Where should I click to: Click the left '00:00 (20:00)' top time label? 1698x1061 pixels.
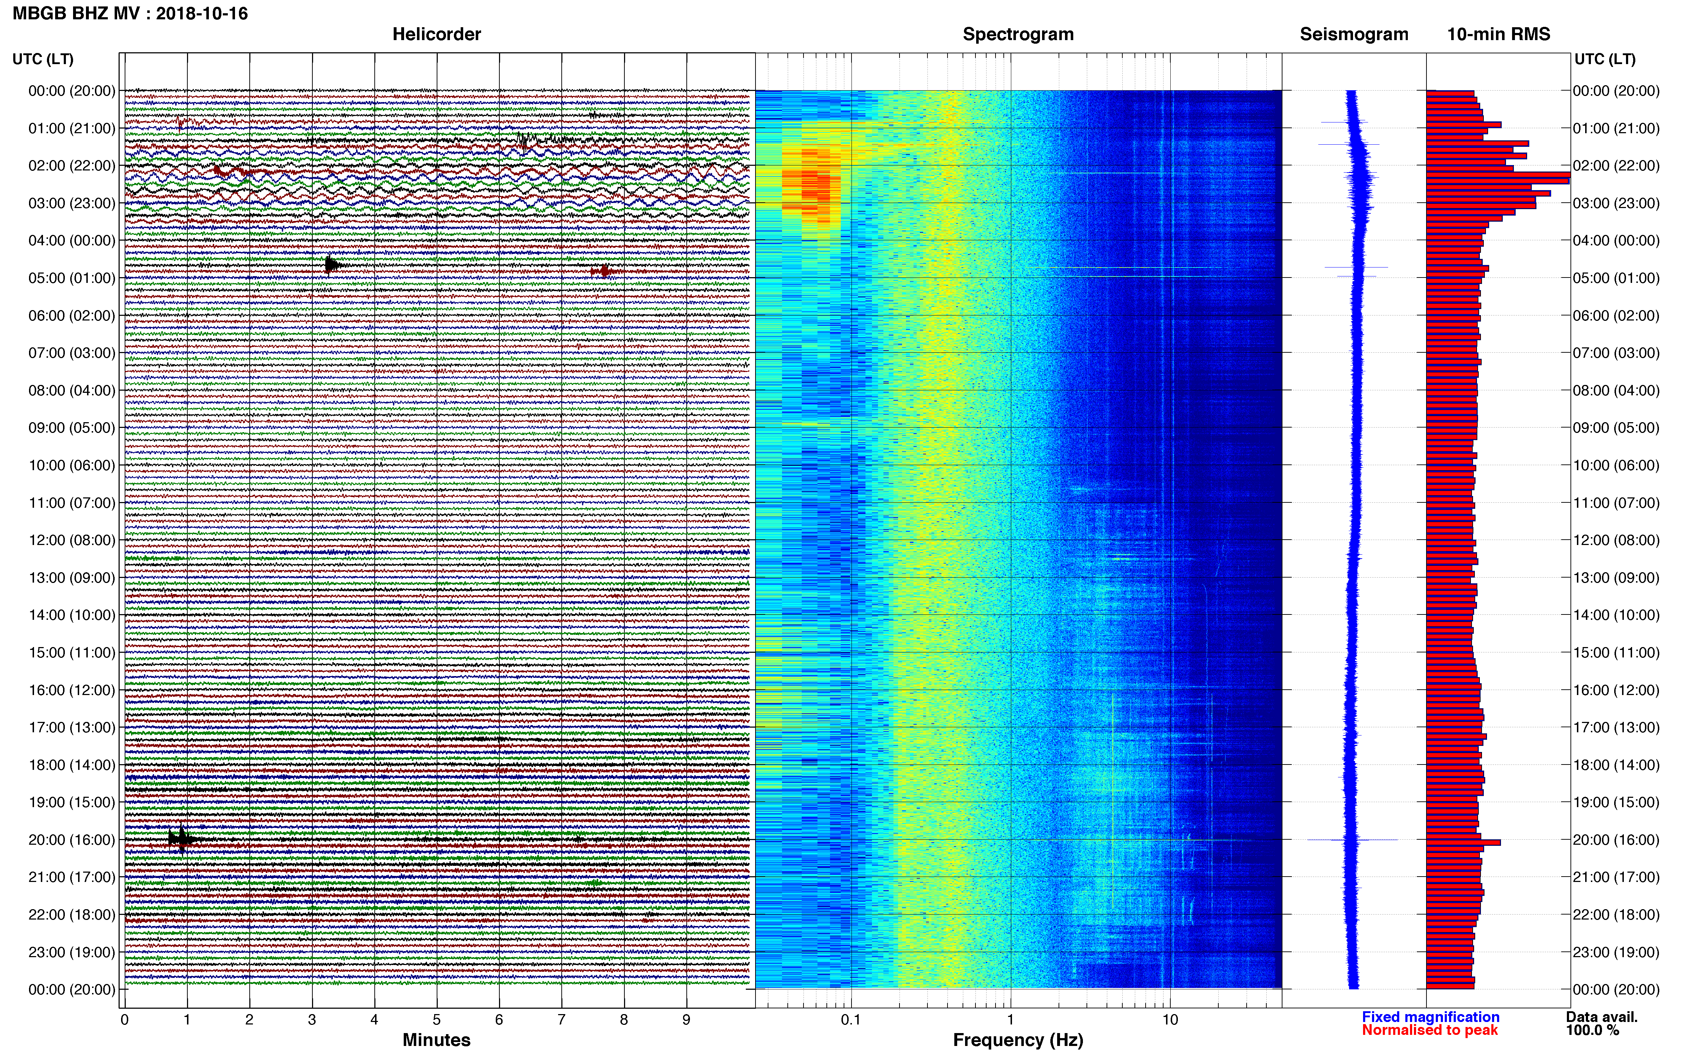tap(72, 91)
